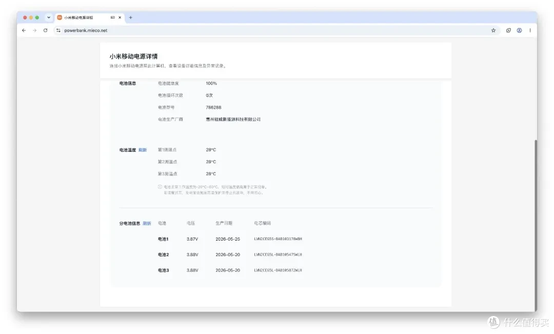Click the 电池健康度 value 100%

pos(211,84)
